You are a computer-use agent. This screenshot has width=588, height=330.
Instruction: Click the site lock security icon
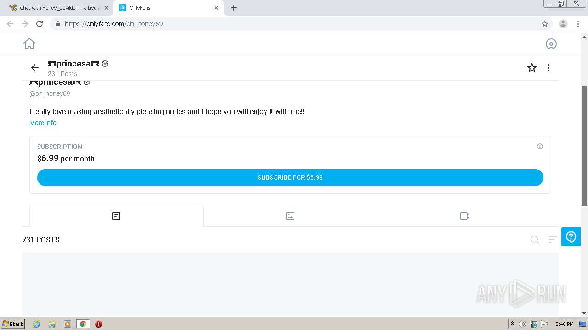coord(58,24)
